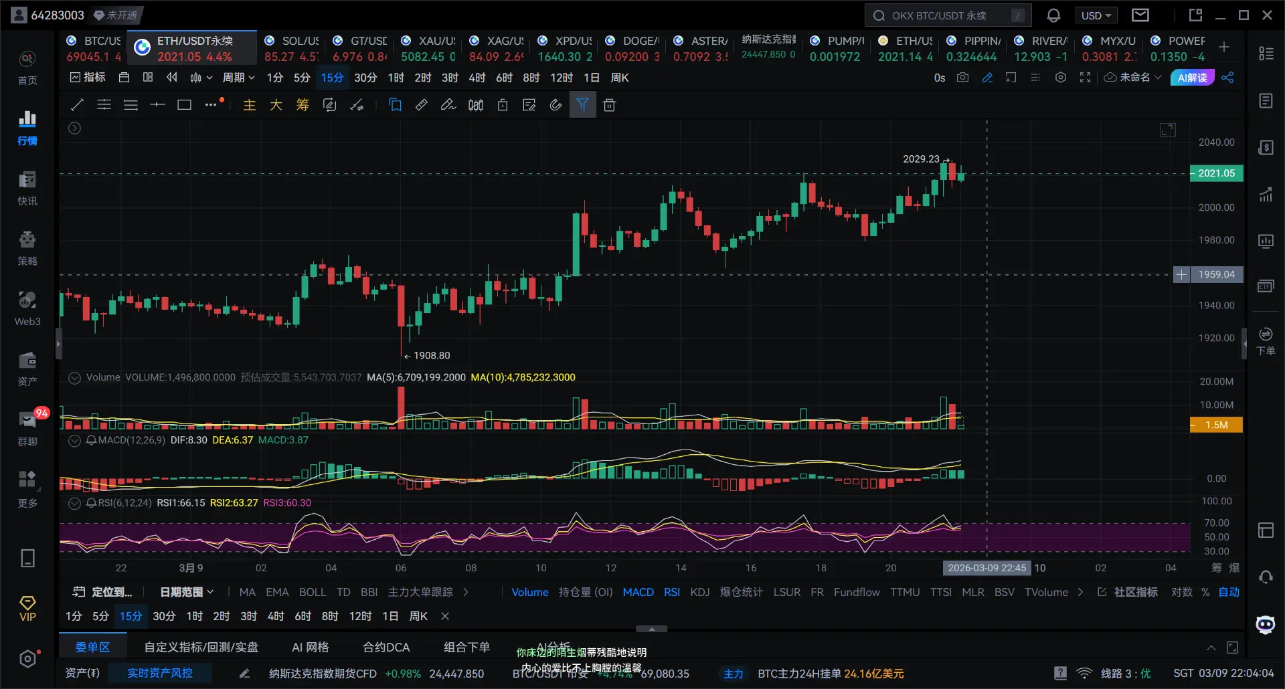Select the 30分 timeframe in top toolbar
Viewport: 1285px width, 689px height.
[365, 78]
